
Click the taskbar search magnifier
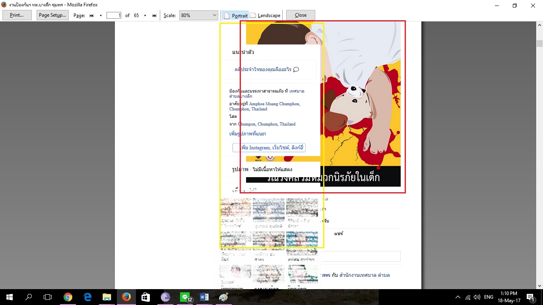point(29,297)
